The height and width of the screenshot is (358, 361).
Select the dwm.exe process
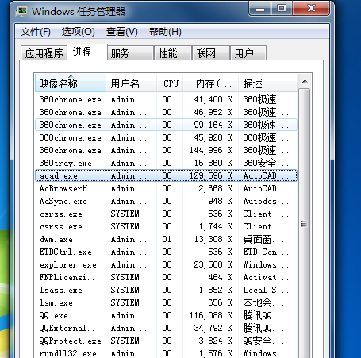coord(166,239)
